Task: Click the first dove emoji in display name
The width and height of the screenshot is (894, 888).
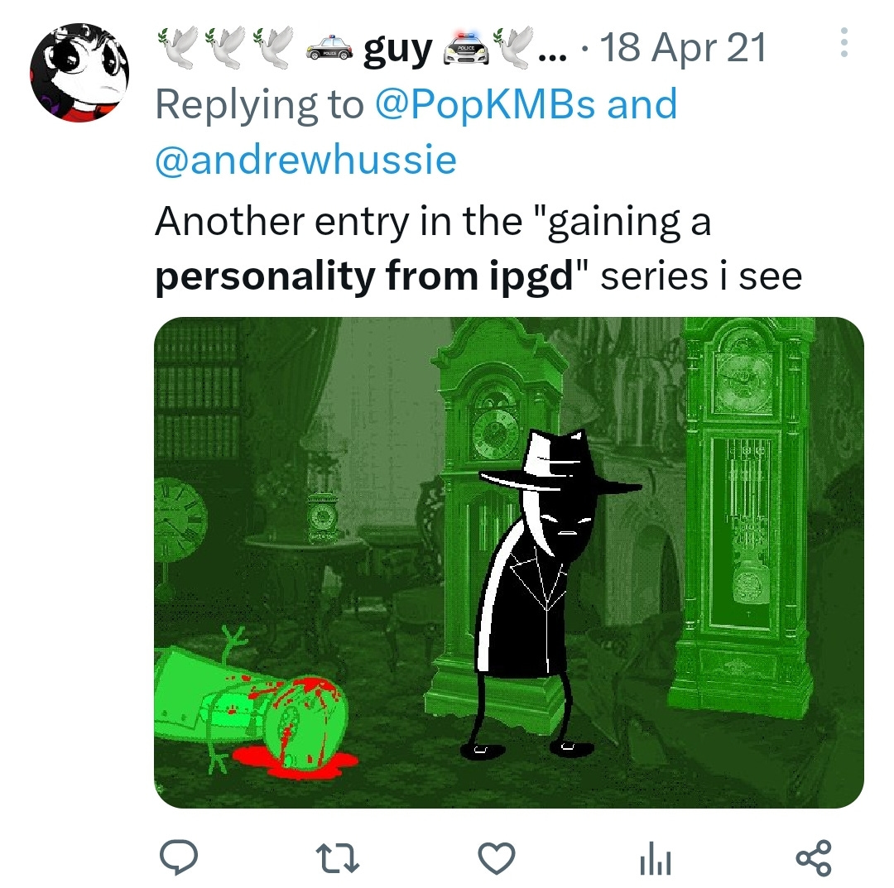Action: pyautogui.click(x=179, y=47)
